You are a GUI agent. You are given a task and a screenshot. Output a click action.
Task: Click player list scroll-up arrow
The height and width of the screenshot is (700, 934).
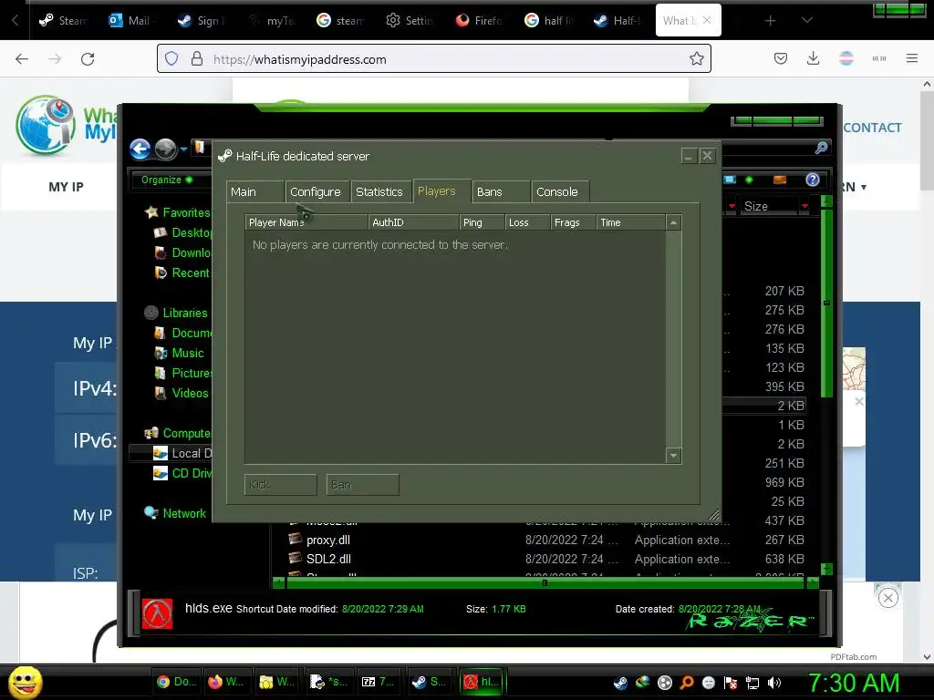(x=673, y=222)
